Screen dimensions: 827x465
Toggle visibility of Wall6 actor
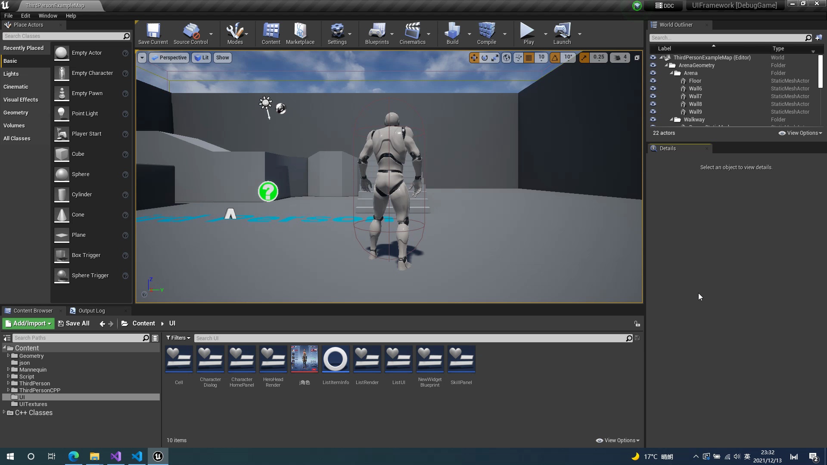pos(653,89)
